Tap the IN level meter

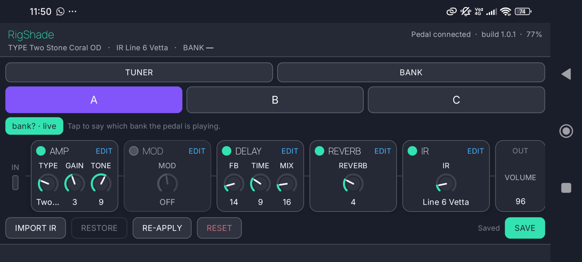click(x=15, y=183)
